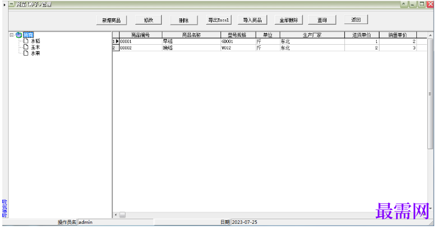The image size is (440, 229).
Task: Click the Y012 model cell
Action: click(238, 48)
